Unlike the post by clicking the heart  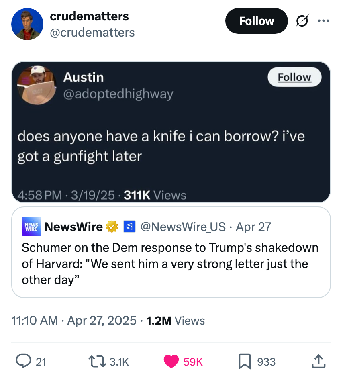(x=171, y=361)
